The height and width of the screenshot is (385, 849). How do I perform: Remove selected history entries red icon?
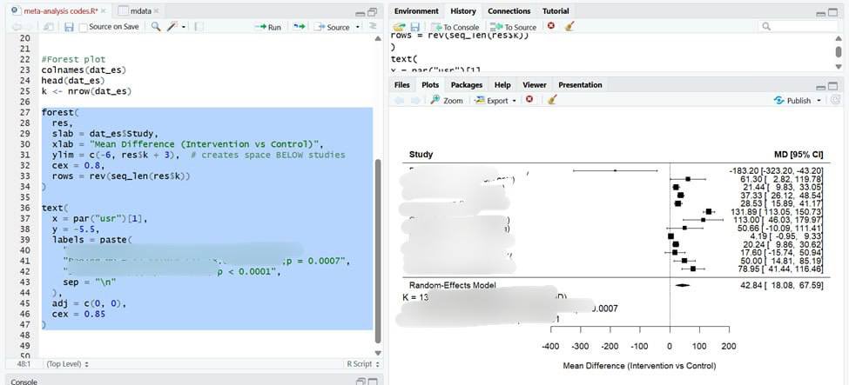click(x=551, y=26)
